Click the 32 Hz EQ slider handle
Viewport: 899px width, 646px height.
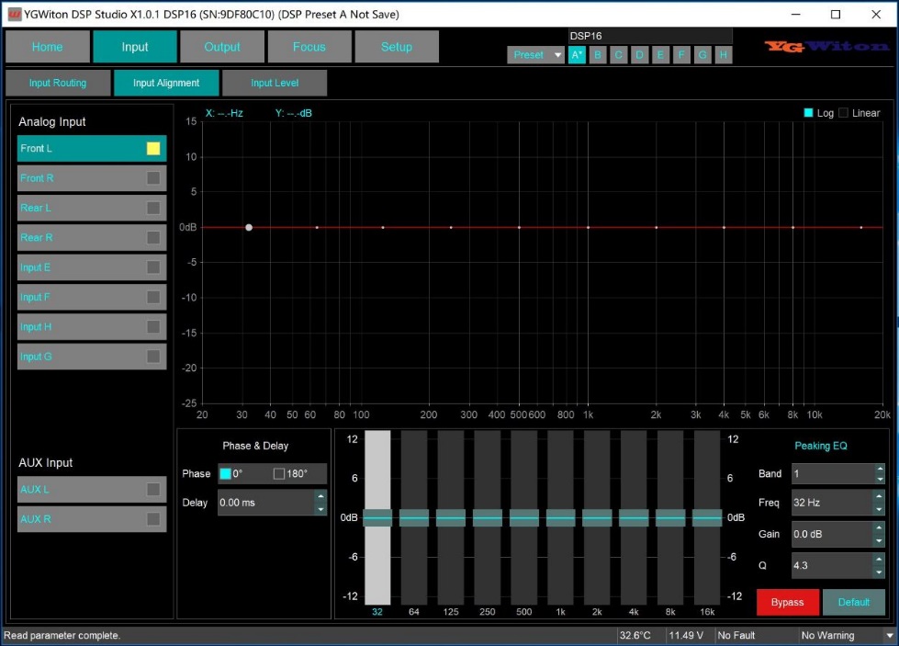[377, 518]
